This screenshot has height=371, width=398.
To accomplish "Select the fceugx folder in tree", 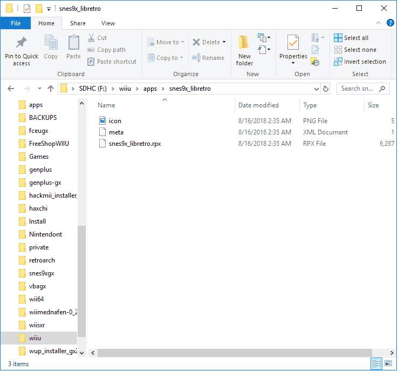I will click(x=39, y=131).
